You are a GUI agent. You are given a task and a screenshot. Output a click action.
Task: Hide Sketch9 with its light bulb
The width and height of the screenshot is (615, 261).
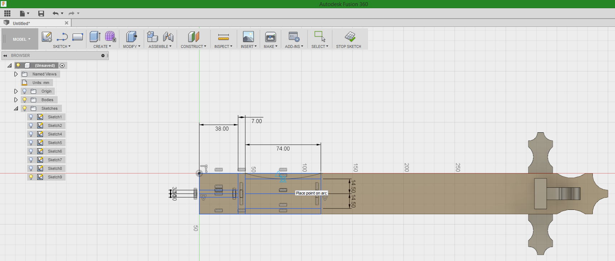(31, 177)
